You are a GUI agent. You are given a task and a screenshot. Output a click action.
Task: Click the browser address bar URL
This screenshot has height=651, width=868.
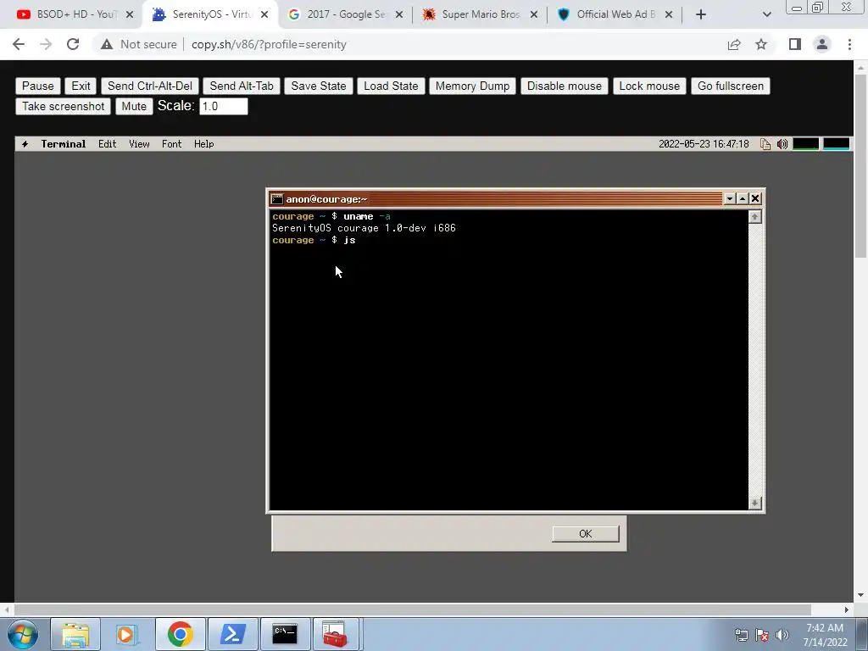click(x=269, y=44)
